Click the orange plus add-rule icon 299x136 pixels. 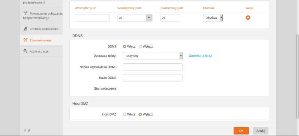point(248,18)
